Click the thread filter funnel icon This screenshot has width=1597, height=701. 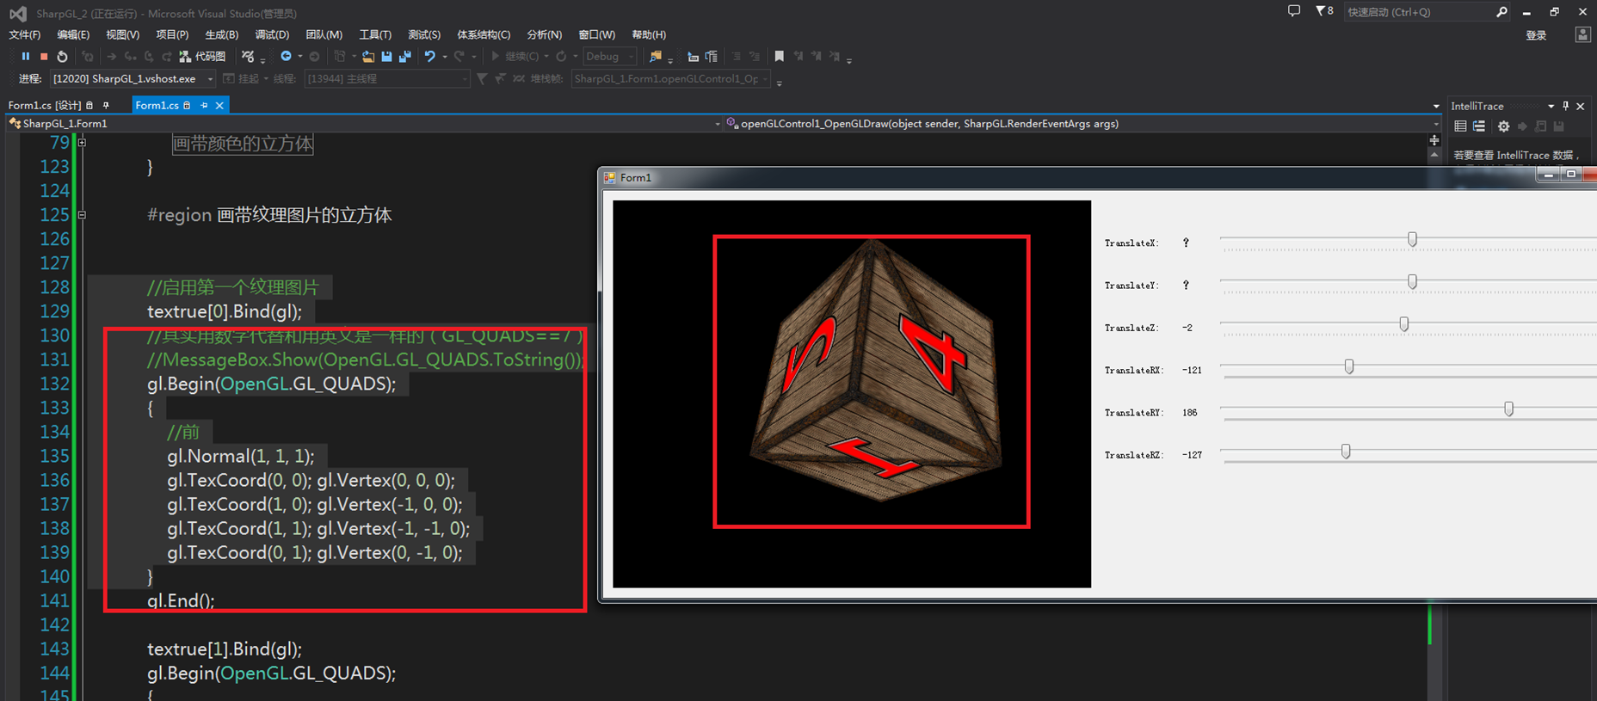[482, 79]
